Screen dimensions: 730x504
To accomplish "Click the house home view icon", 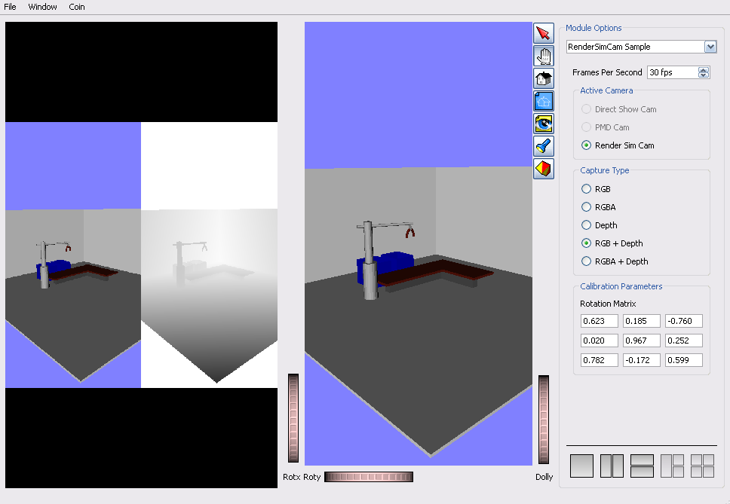I will point(543,78).
